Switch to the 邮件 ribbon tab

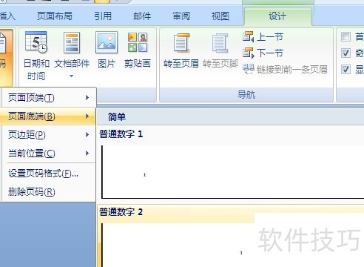[142, 16]
